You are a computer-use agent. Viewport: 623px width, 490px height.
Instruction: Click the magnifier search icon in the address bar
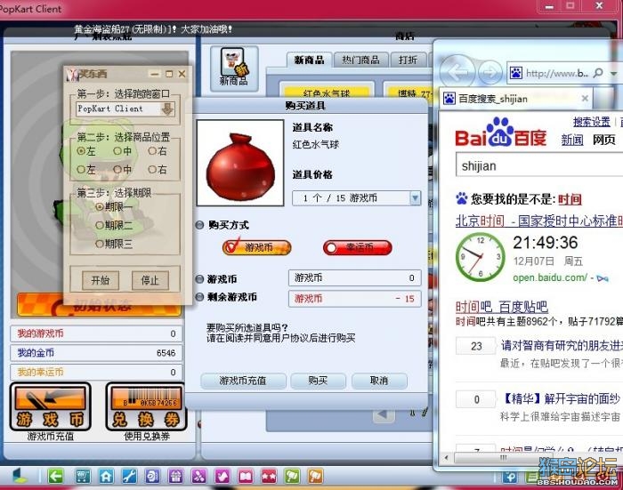[597, 73]
